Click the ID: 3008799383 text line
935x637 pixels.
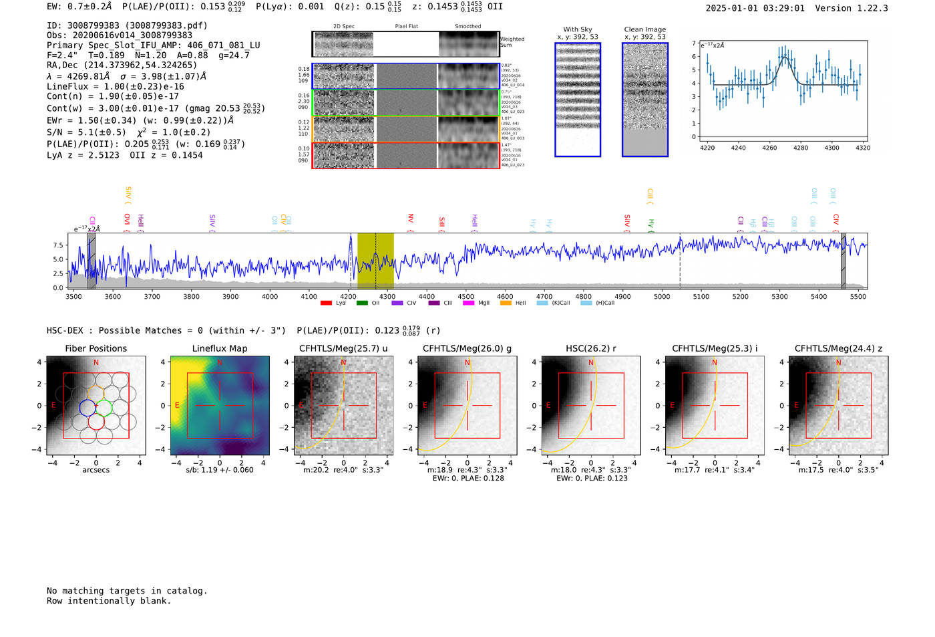click(x=127, y=25)
